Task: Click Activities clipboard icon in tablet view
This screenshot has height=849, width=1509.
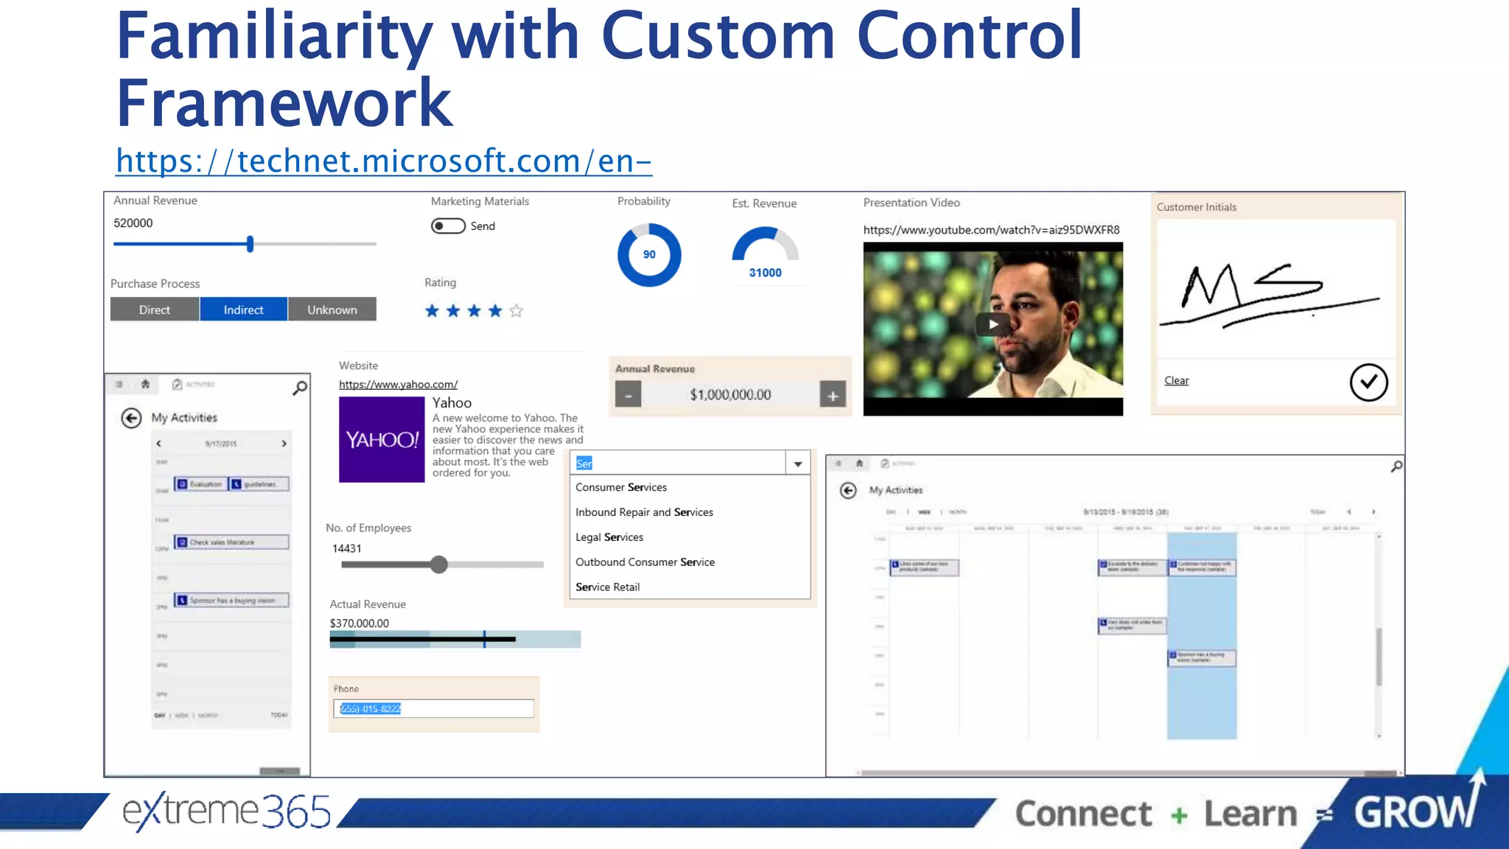Action: click(x=884, y=464)
